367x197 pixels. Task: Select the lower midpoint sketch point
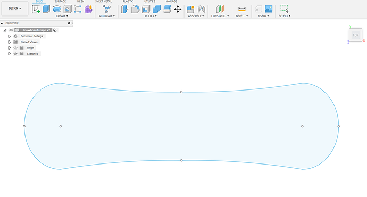181,160
